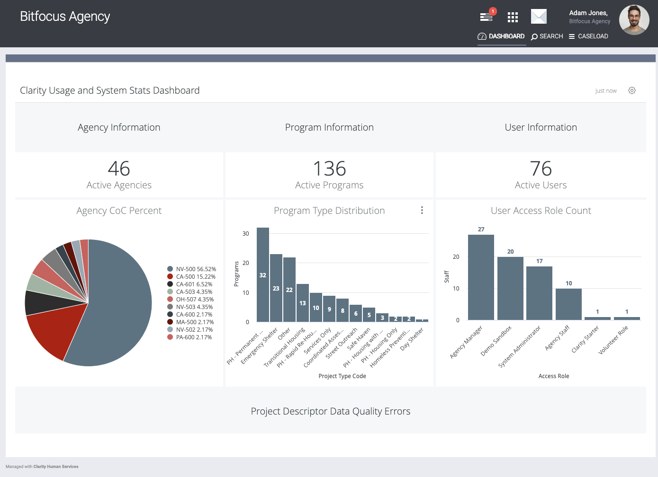Click Adam Jones profile photo
This screenshot has height=477, width=658.
[x=634, y=20]
